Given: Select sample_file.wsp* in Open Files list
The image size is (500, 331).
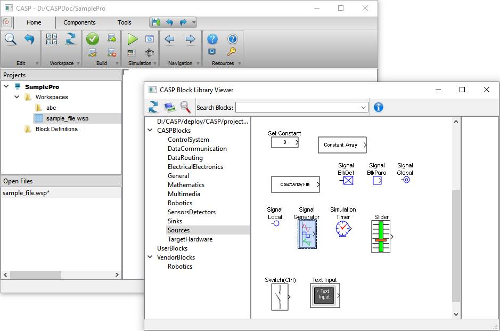Looking at the screenshot, I should pyautogui.click(x=26, y=193).
